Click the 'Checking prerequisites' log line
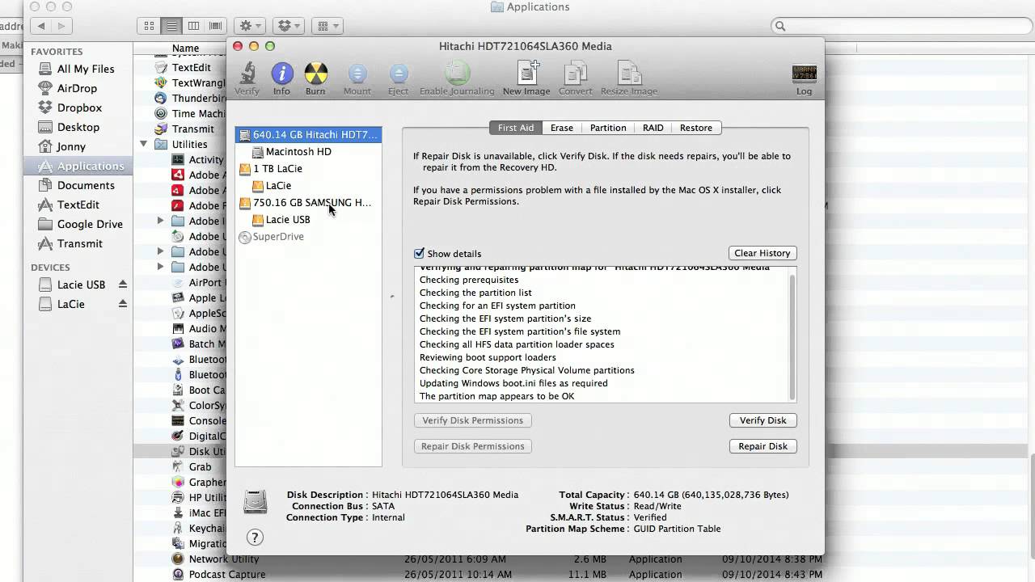Screen dimensions: 1035x582 click(x=469, y=280)
